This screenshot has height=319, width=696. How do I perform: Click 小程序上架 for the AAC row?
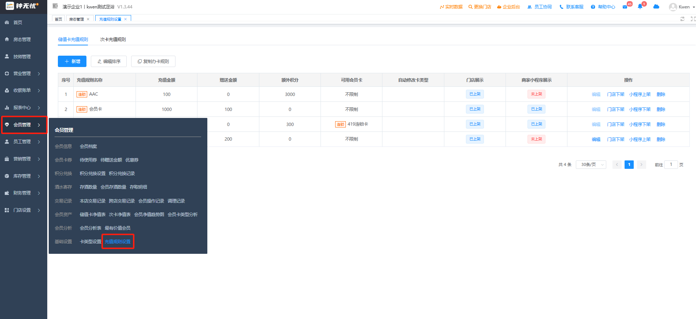pos(640,94)
